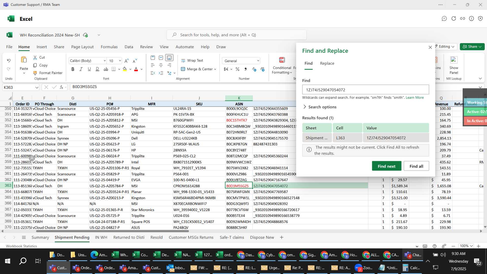Click the green Share button
The image size is (487, 274).
pyautogui.click(x=472, y=47)
